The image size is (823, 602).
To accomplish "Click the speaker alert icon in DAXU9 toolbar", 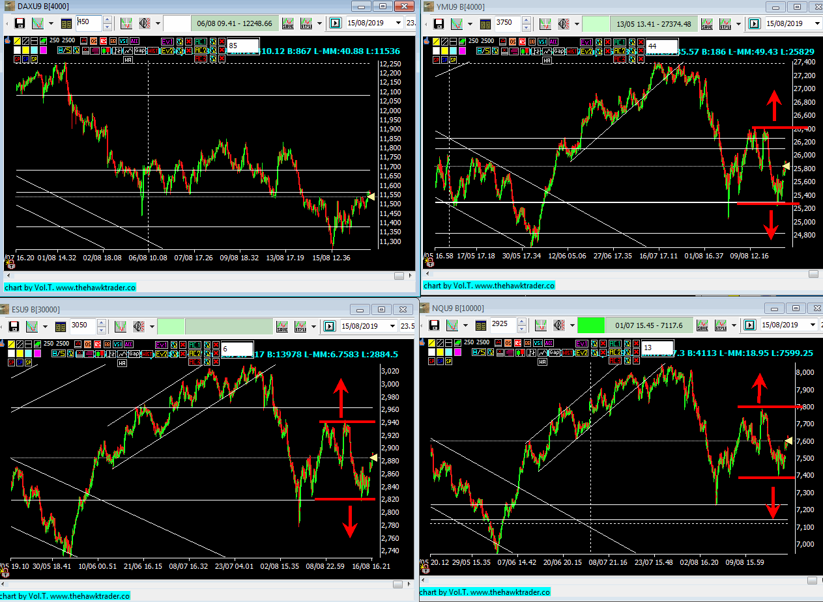I will pos(143,23).
